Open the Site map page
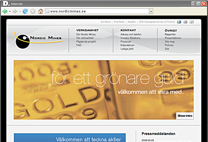208x142 pixels. (170, 42)
